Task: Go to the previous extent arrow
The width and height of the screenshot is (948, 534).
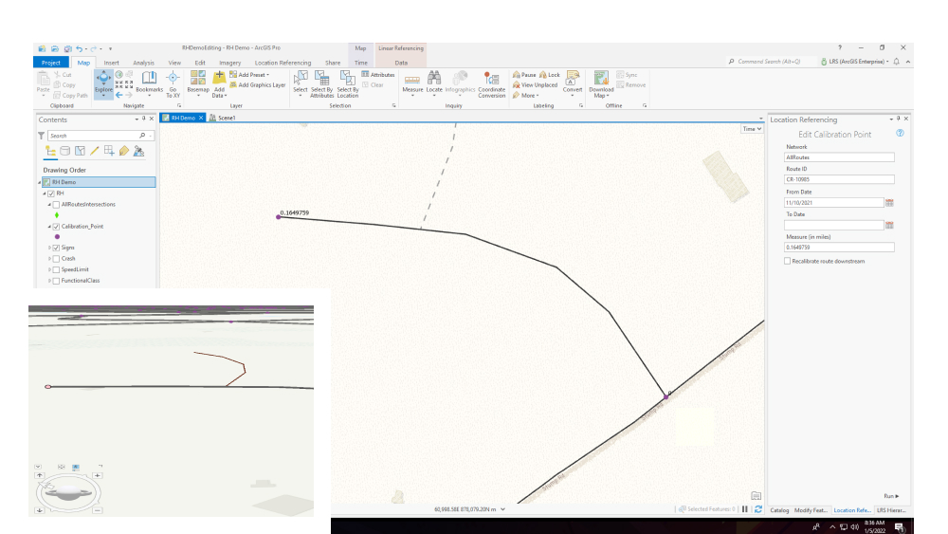Action: point(119,95)
